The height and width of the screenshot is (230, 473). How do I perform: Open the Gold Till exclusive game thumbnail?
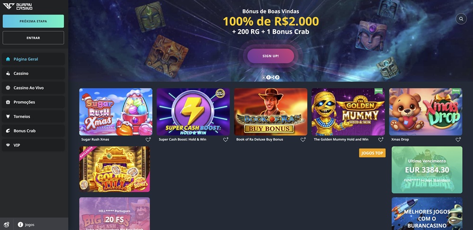[114, 169]
